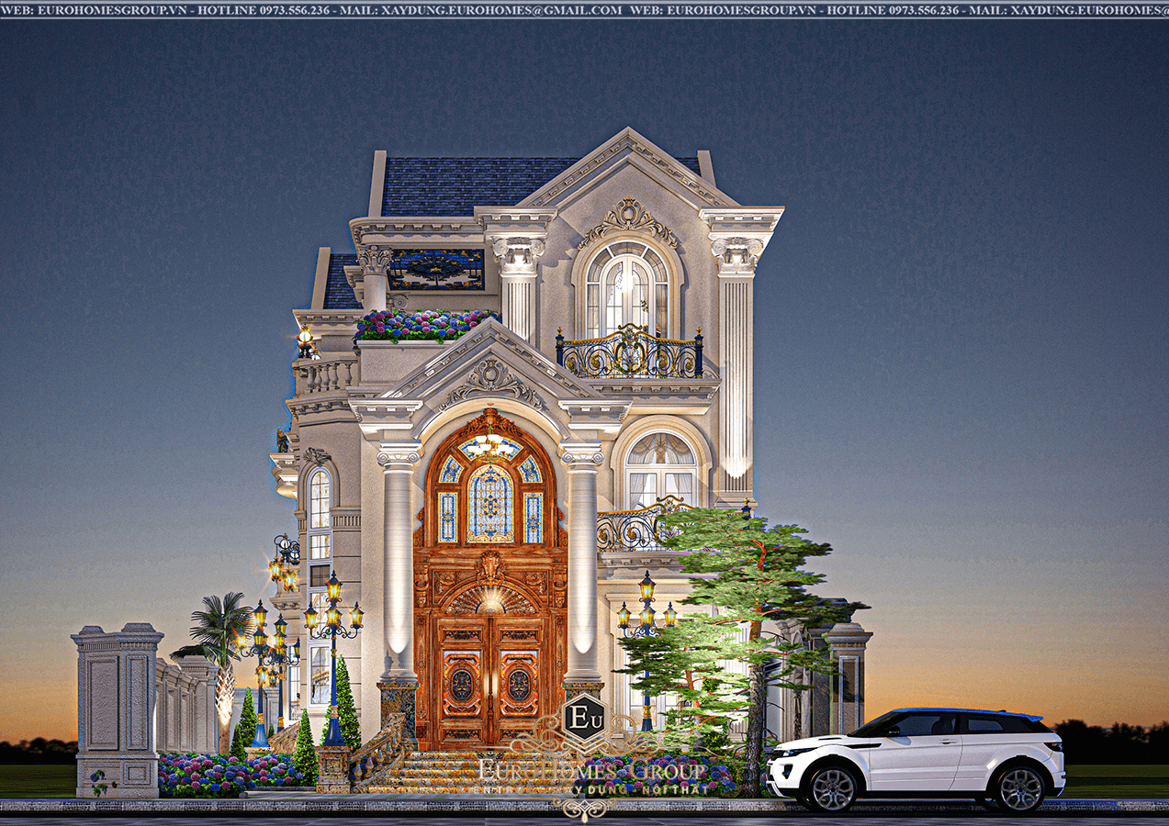The width and height of the screenshot is (1169, 826).
Task: Click the hydrangea planter on the upper terrace
Action: pyautogui.click(x=423, y=325)
